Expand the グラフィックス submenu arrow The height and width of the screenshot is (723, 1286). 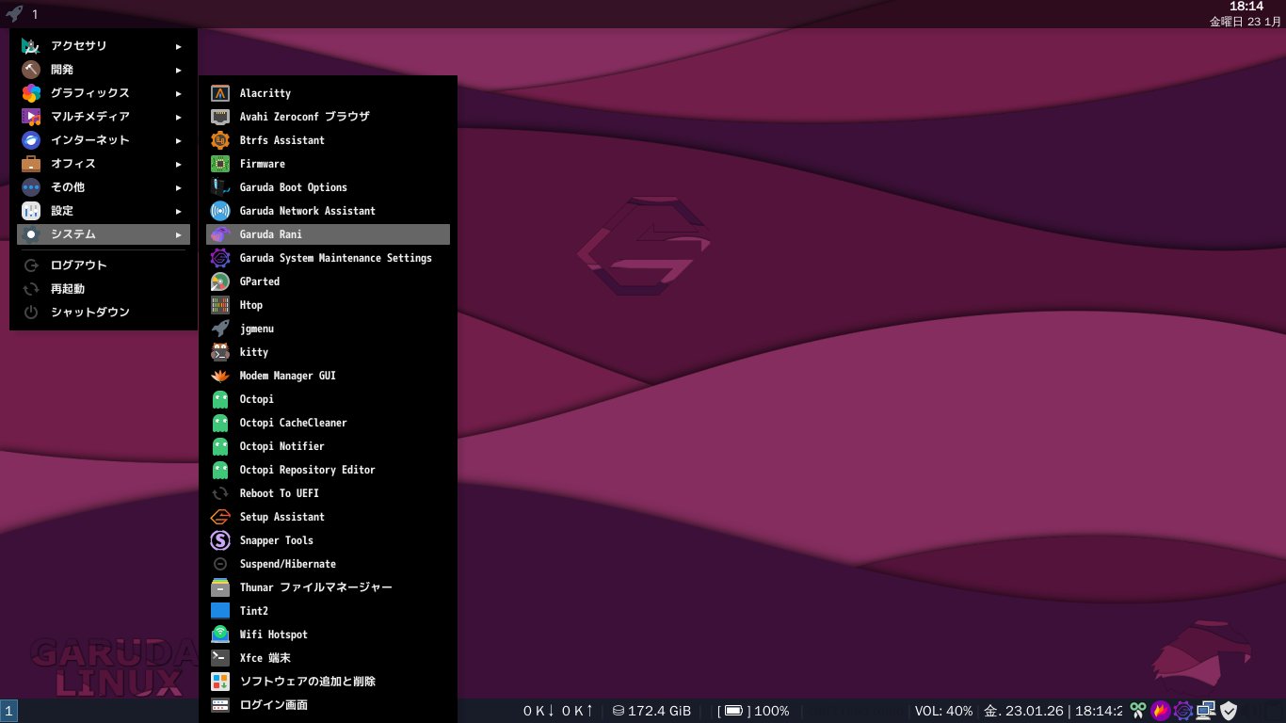tap(179, 93)
